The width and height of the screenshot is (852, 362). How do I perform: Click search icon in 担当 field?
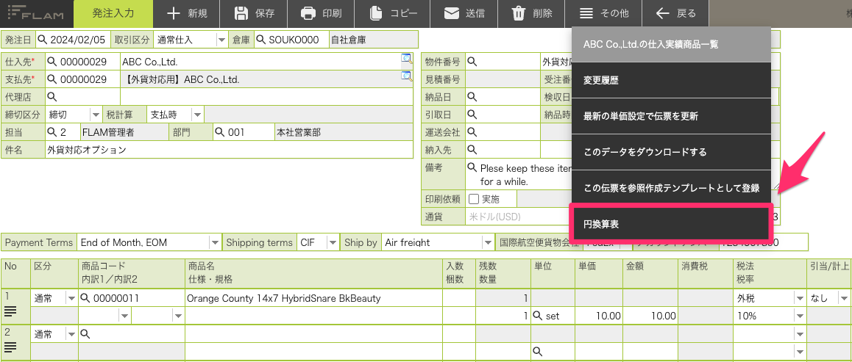52,132
